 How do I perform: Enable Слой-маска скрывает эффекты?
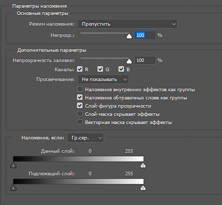[x=80, y=114]
